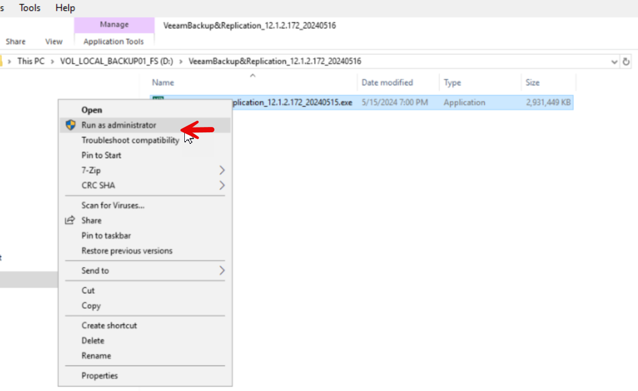Click Pin to Start
This screenshot has width=638, height=391.
pyautogui.click(x=145, y=155)
